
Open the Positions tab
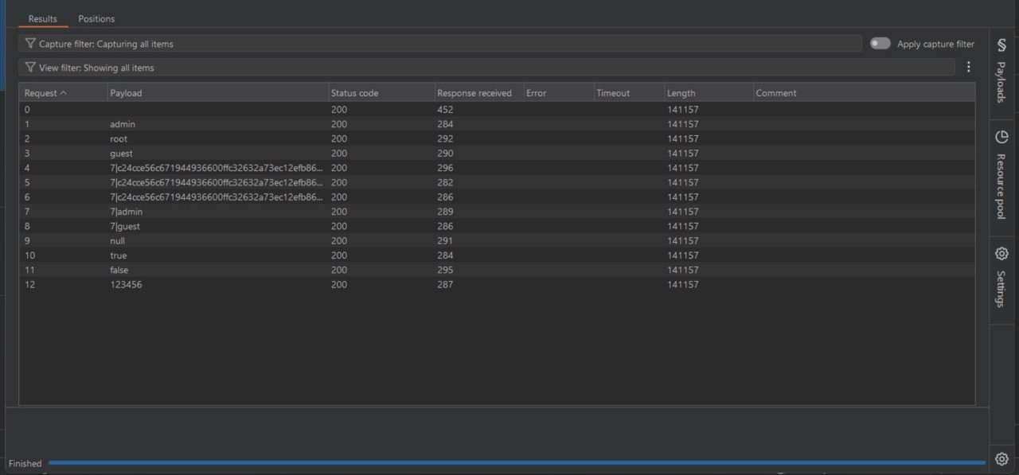(x=96, y=18)
